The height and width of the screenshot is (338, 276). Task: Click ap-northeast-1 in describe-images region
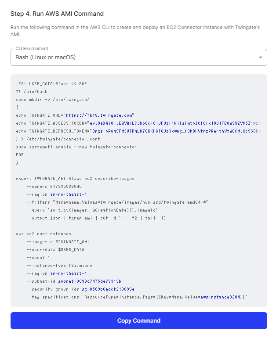(x=69, y=194)
